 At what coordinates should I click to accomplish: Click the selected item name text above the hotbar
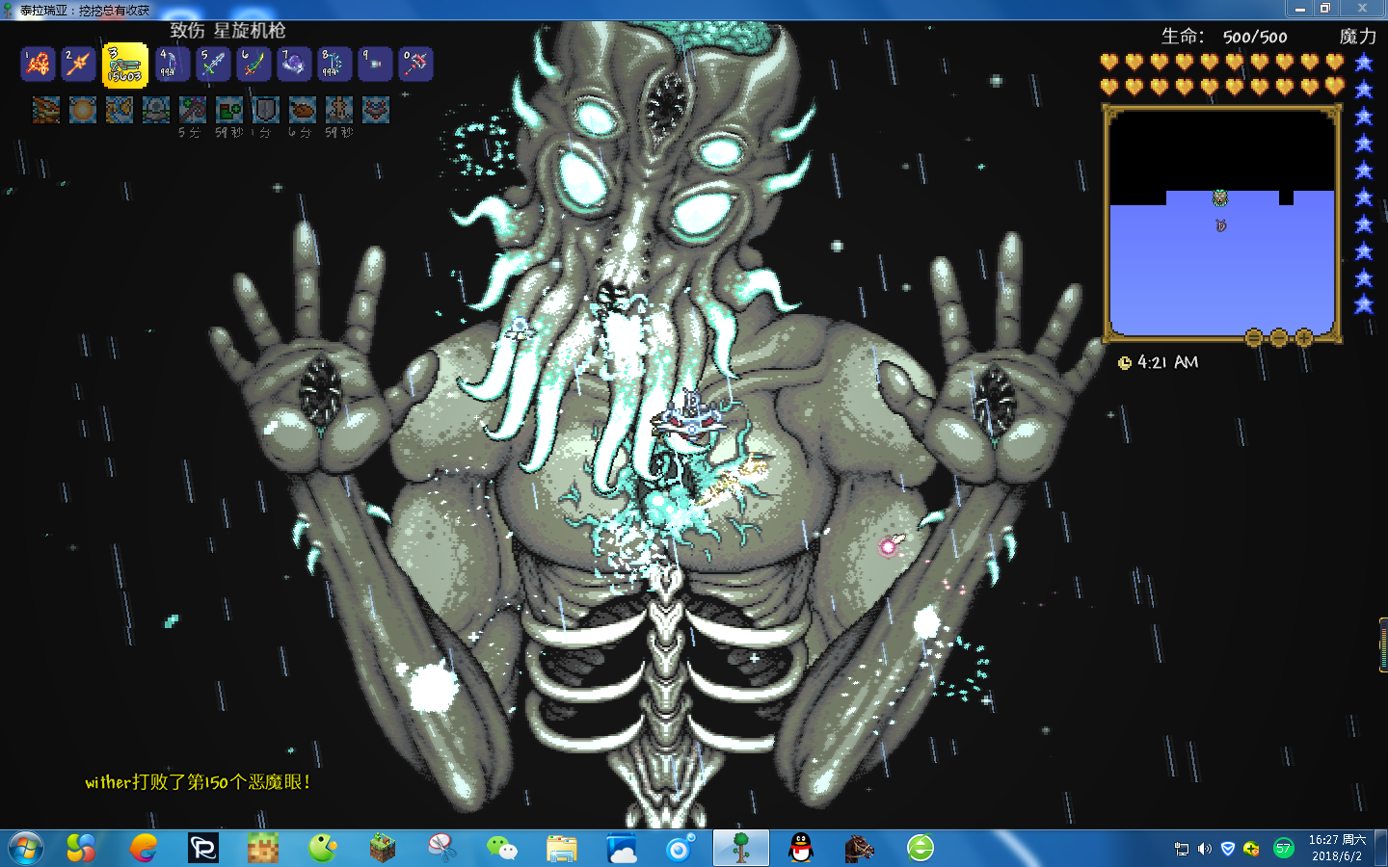pos(228,31)
